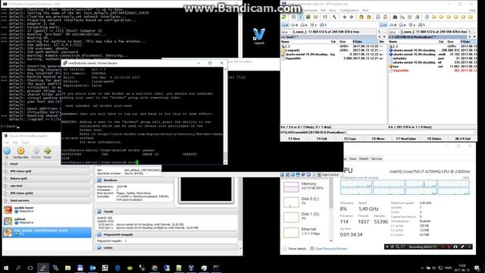Click the Mutat show arrow in VirtualBox
The height and width of the screenshot is (273, 485).
coord(47,152)
